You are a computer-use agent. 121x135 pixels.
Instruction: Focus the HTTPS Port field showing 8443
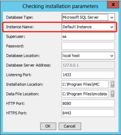tap(88, 113)
